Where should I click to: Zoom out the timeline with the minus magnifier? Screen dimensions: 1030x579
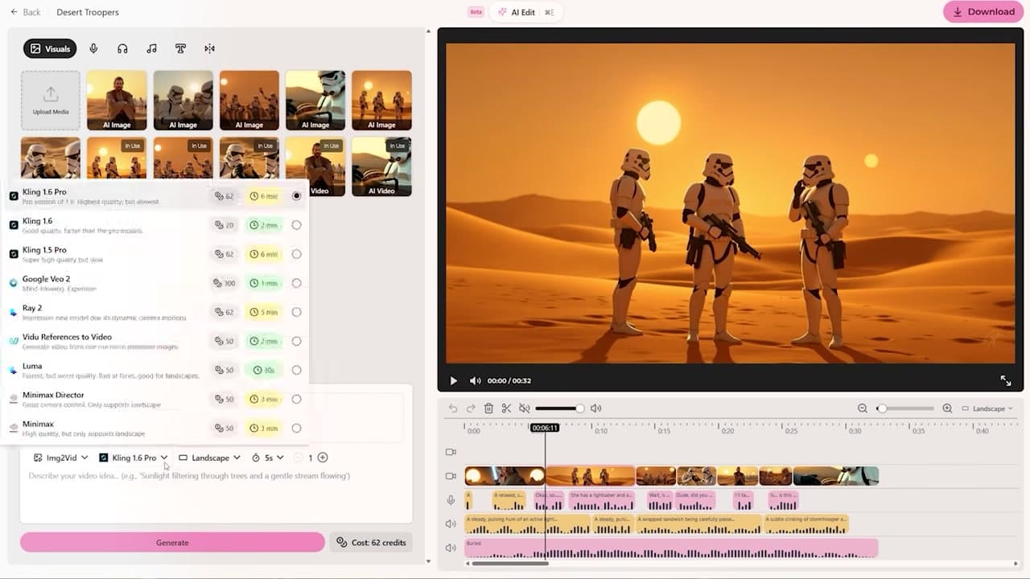[x=863, y=409]
